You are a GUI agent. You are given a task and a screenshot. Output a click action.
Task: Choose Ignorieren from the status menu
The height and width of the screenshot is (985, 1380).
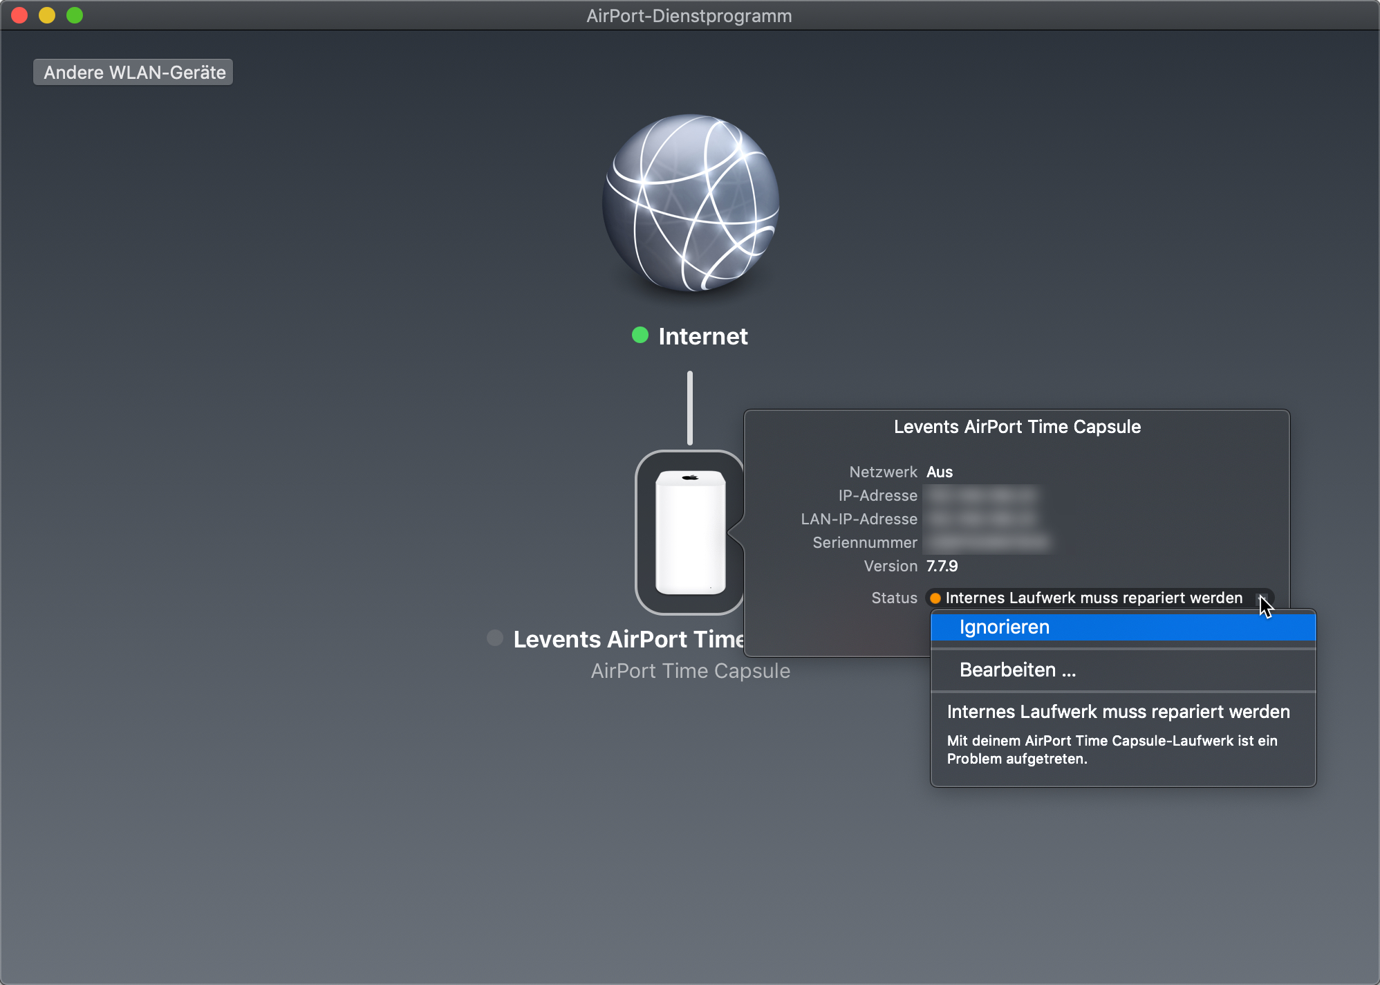1005,627
